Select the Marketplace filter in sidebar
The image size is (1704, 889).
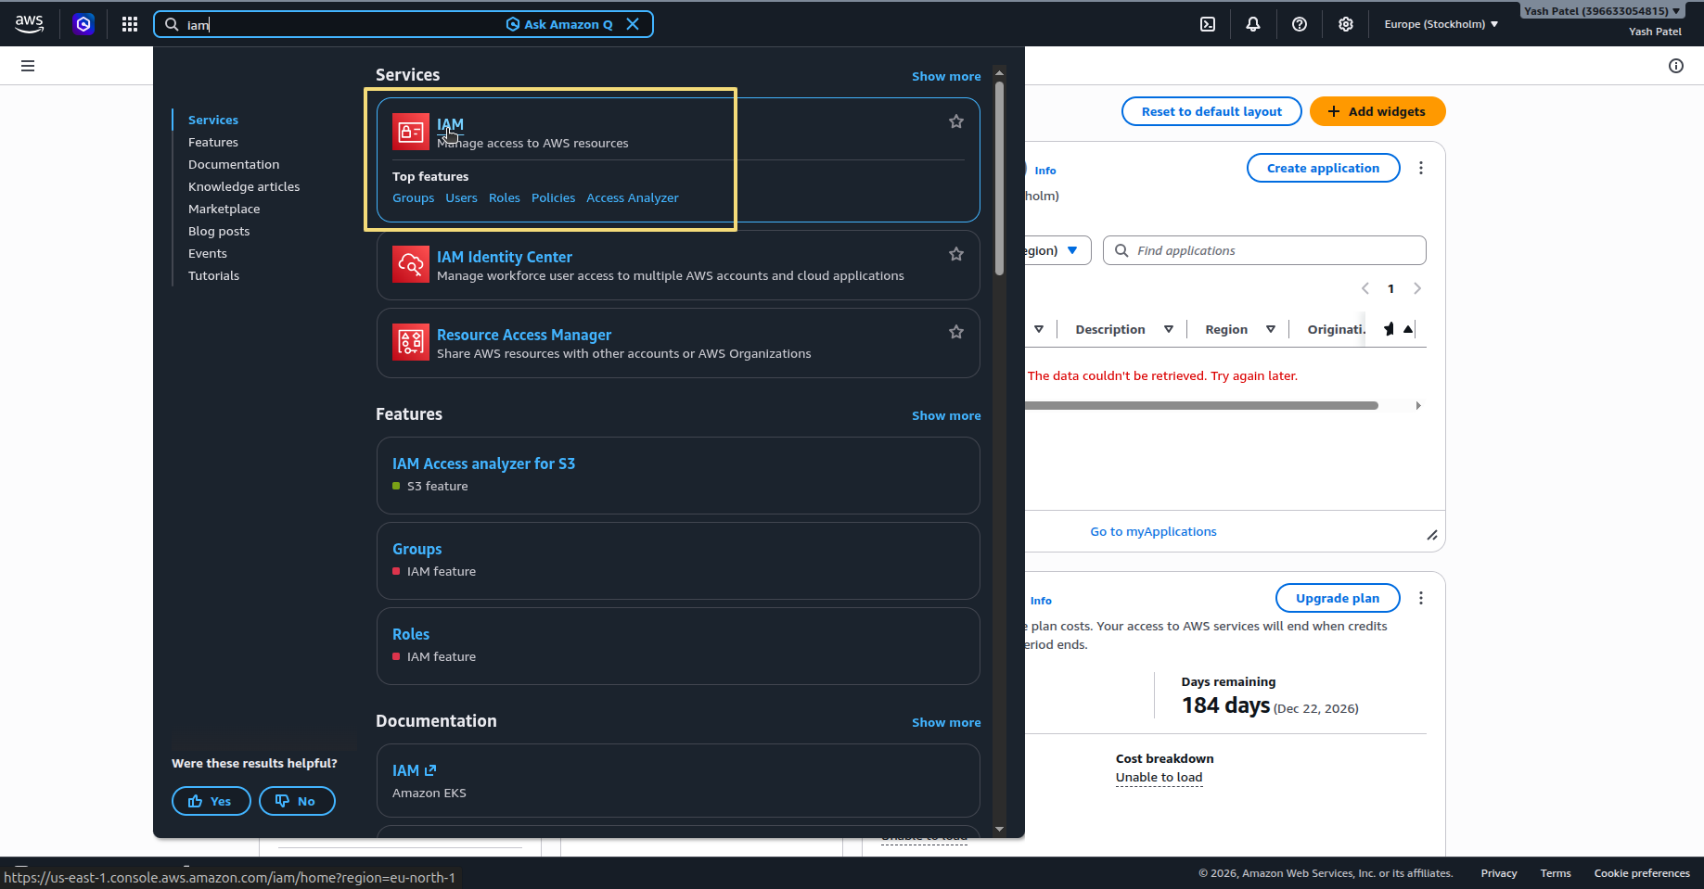point(224,209)
